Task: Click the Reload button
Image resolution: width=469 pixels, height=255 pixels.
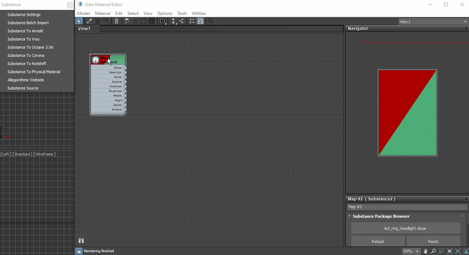Action: tap(378, 241)
